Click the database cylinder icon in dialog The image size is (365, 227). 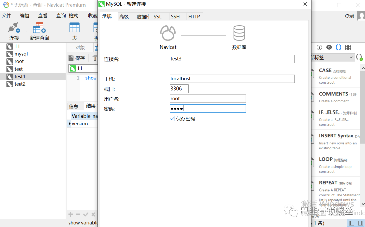point(239,33)
